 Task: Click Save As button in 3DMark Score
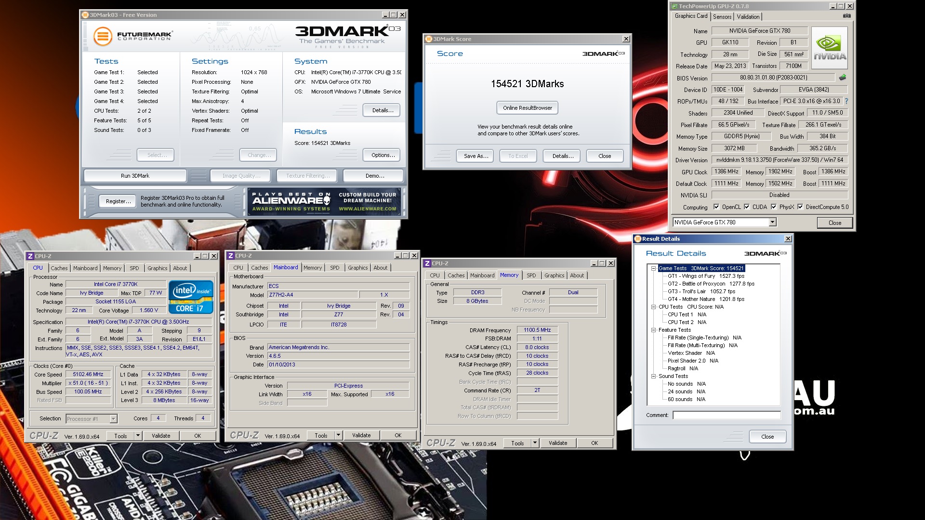point(476,156)
